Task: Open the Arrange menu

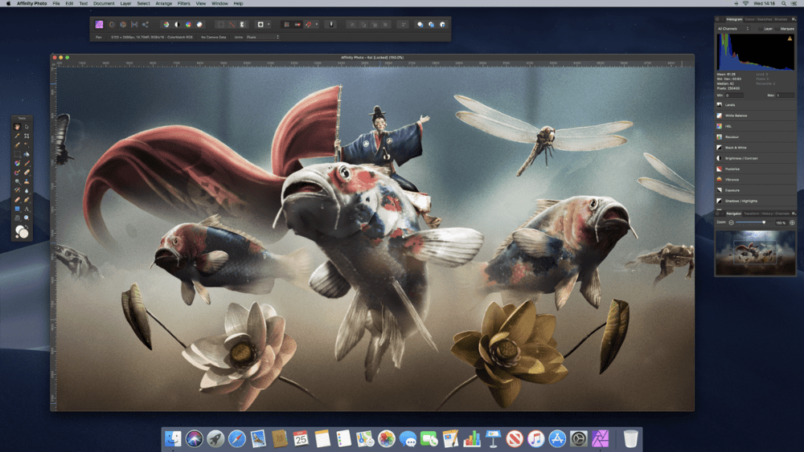Action: 163,3
